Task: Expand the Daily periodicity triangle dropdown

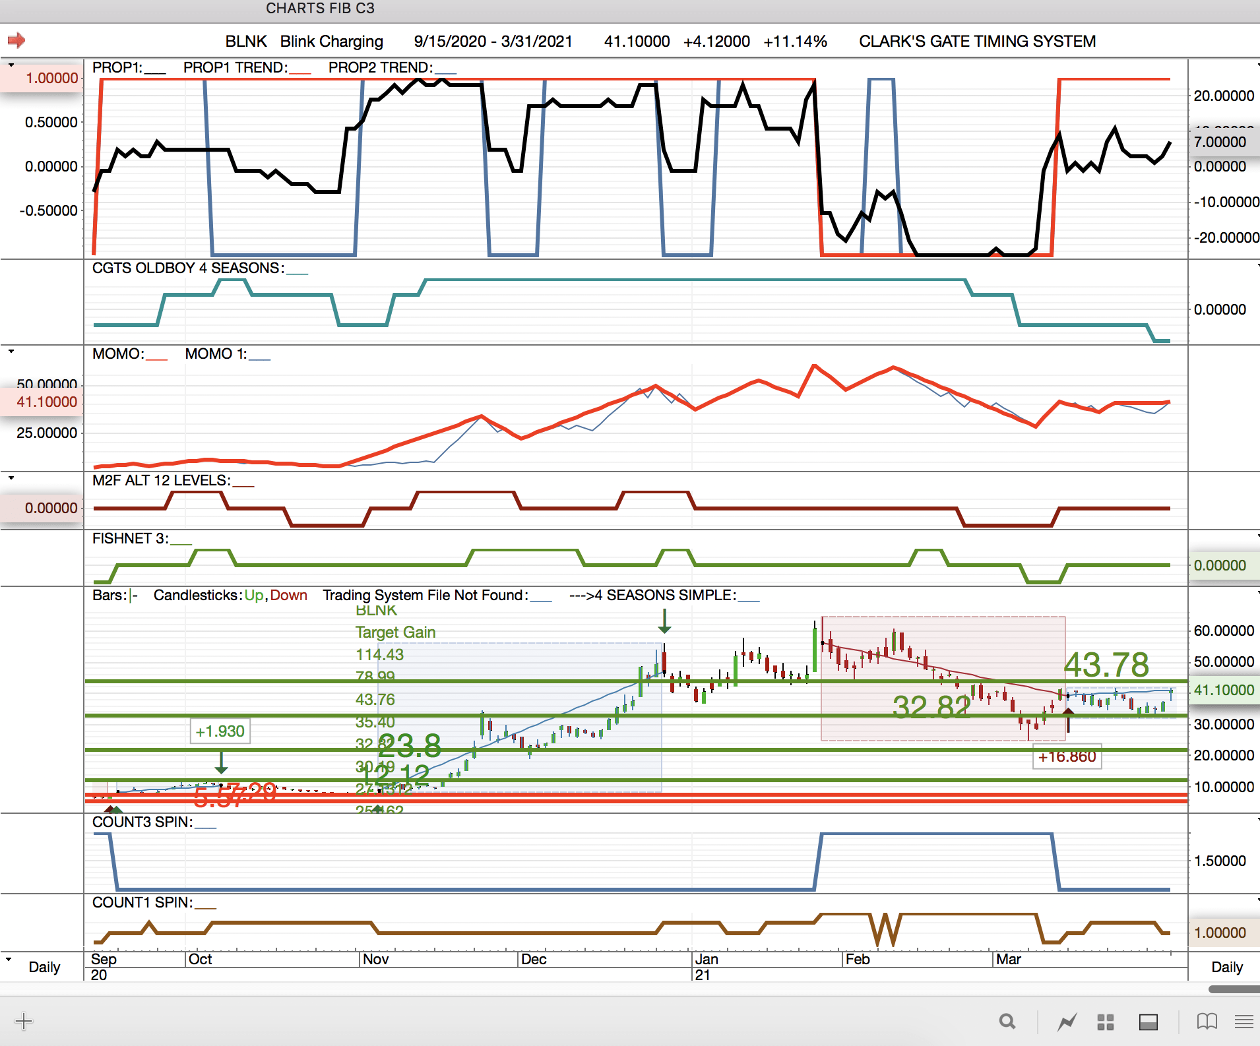Action: click(9, 959)
